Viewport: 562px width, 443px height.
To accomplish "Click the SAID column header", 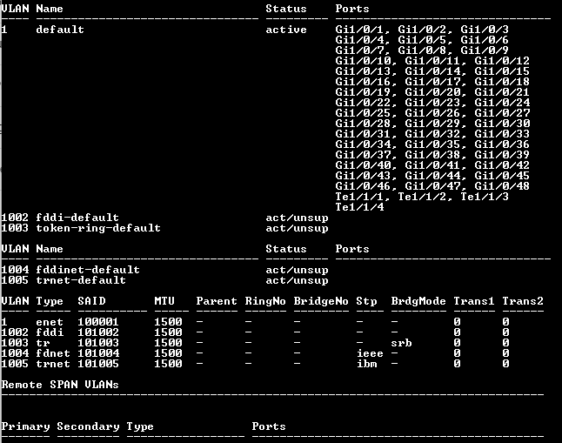I will coord(91,301).
